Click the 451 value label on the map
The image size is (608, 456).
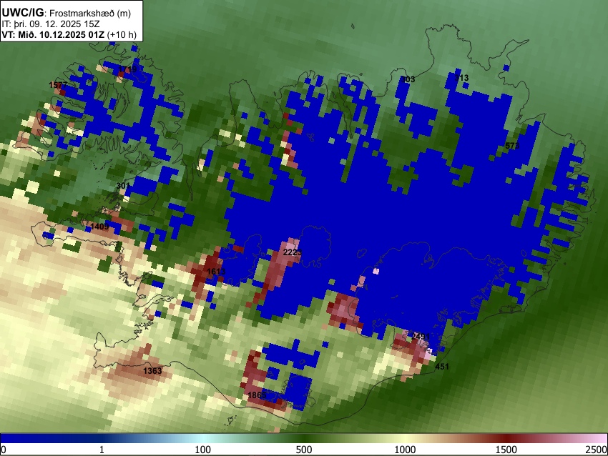(442, 367)
